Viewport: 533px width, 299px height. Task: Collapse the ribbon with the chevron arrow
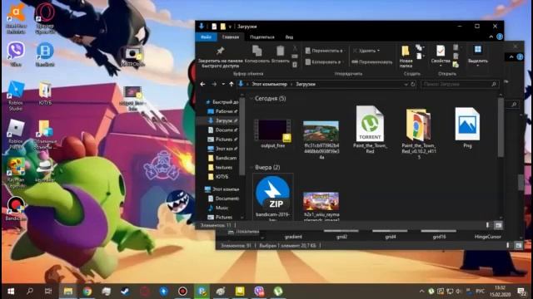pyautogui.click(x=491, y=37)
